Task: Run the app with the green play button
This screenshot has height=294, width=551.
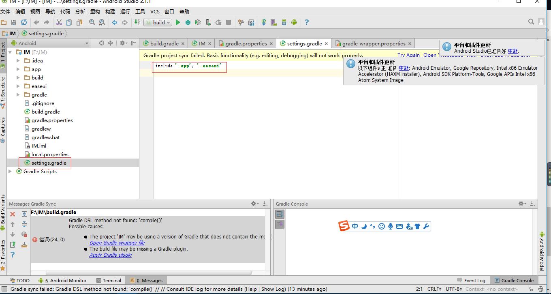Action: [178, 23]
